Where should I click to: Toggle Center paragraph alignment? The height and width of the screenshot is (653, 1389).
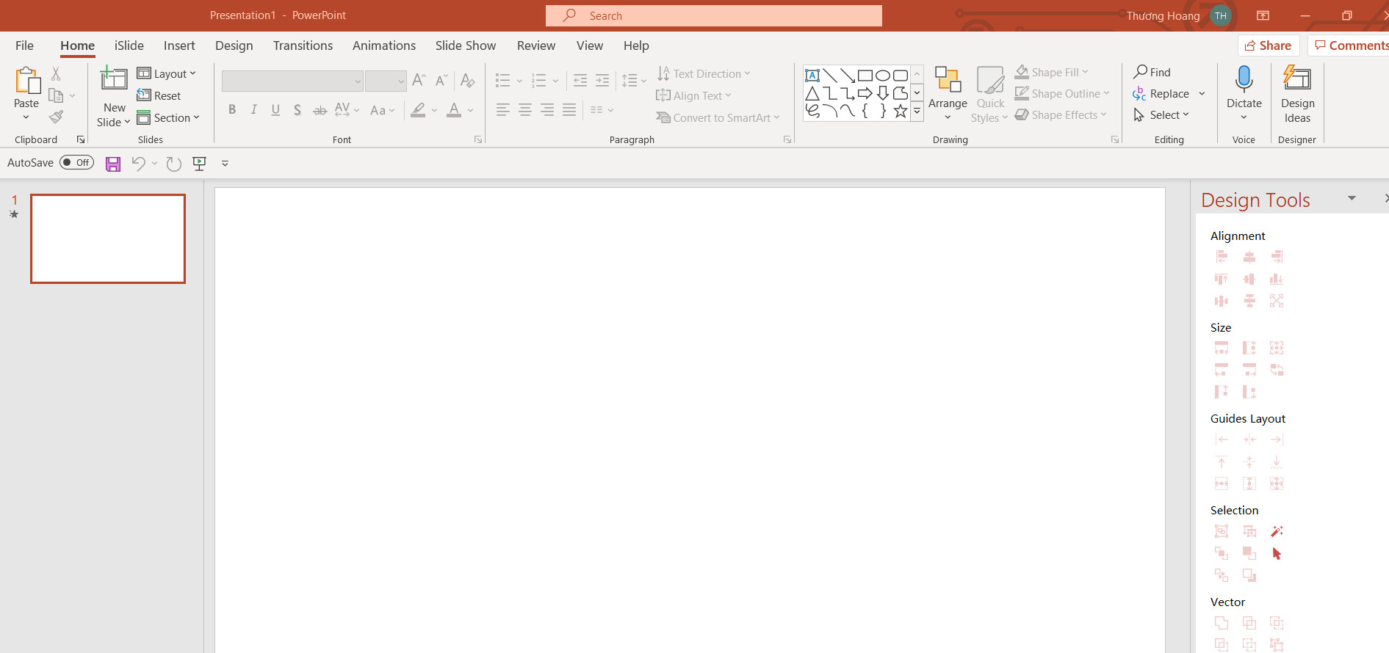tap(524, 110)
